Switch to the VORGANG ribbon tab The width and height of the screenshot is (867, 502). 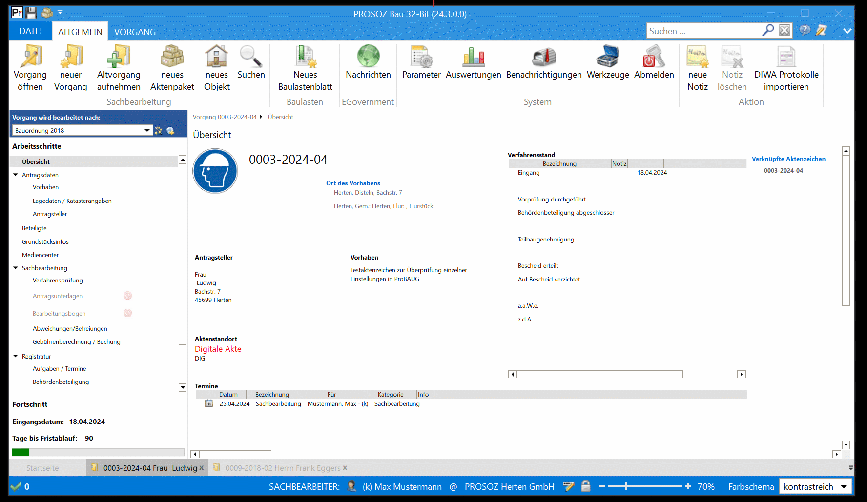[x=135, y=32]
